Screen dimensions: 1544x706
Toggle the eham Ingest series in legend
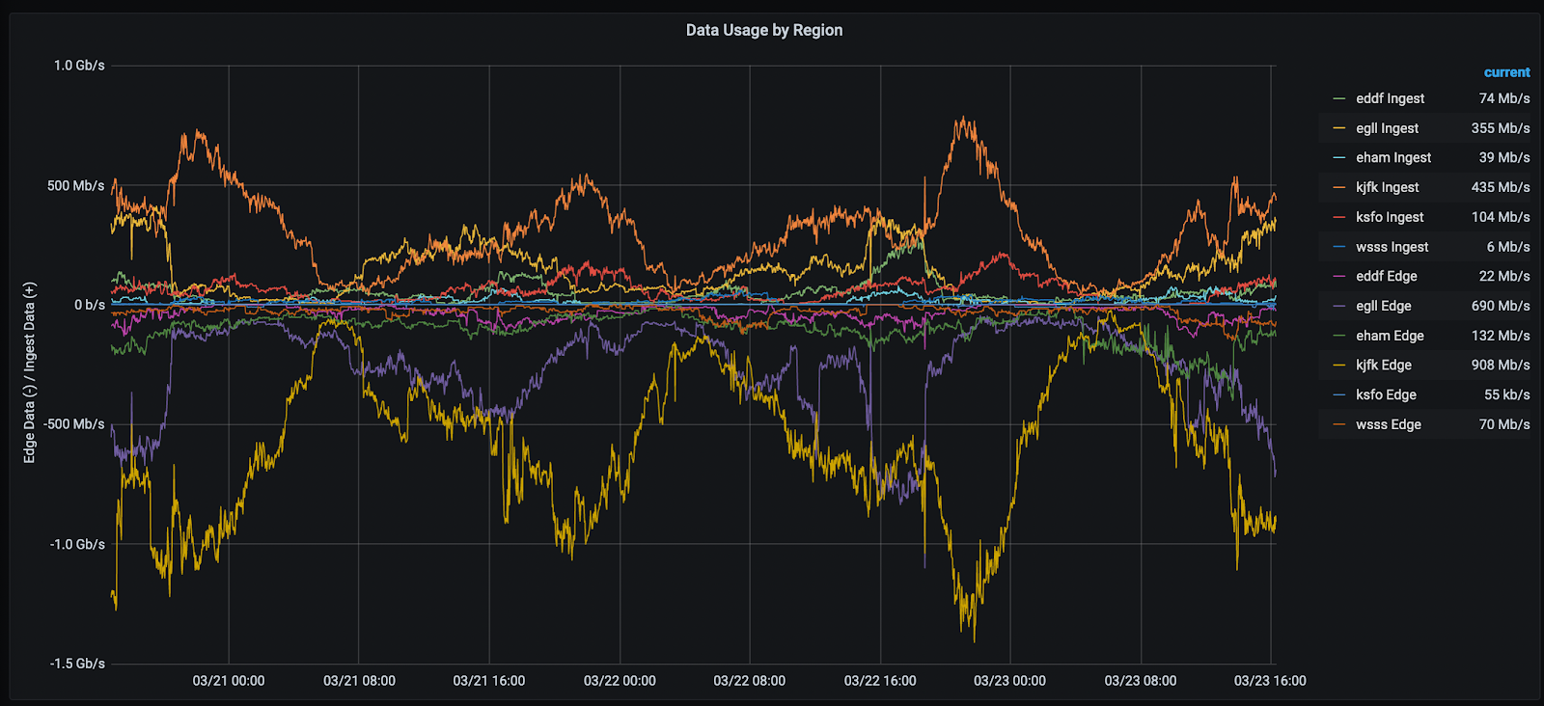click(1393, 157)
